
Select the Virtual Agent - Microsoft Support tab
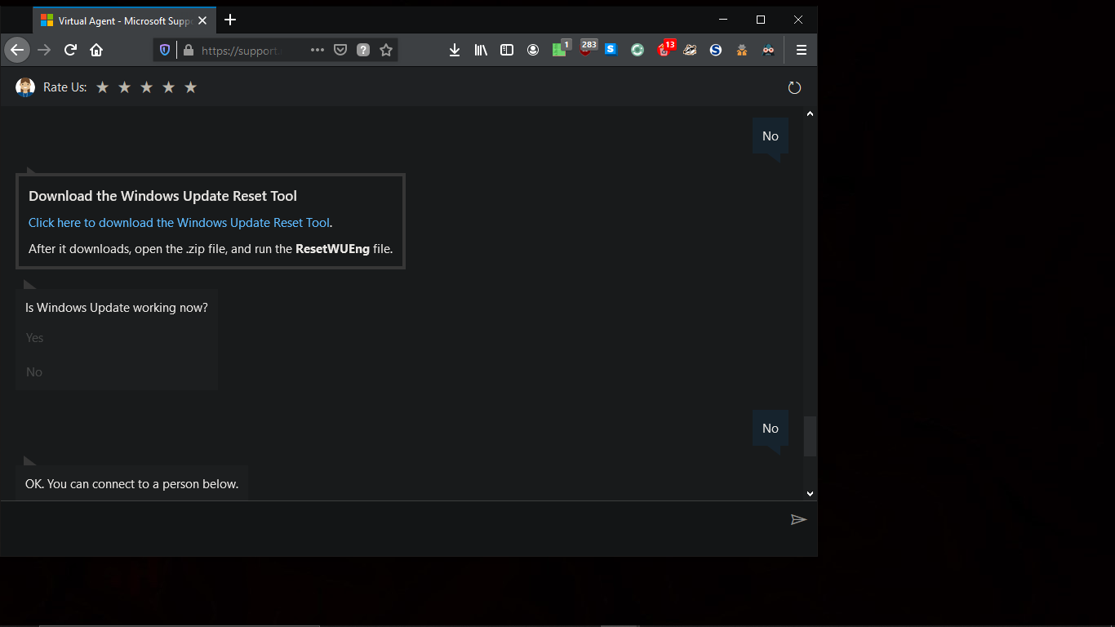tap(124, 20)
